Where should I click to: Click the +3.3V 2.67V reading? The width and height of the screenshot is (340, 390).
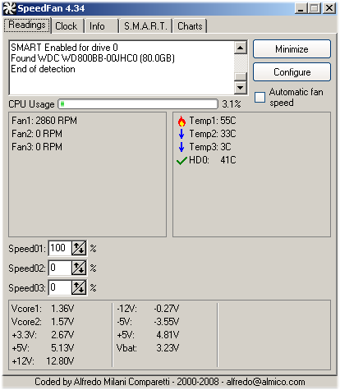pos(43,335)
